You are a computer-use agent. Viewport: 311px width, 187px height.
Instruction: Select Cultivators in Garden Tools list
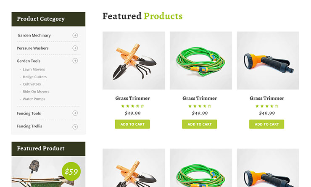click(32, 84)
